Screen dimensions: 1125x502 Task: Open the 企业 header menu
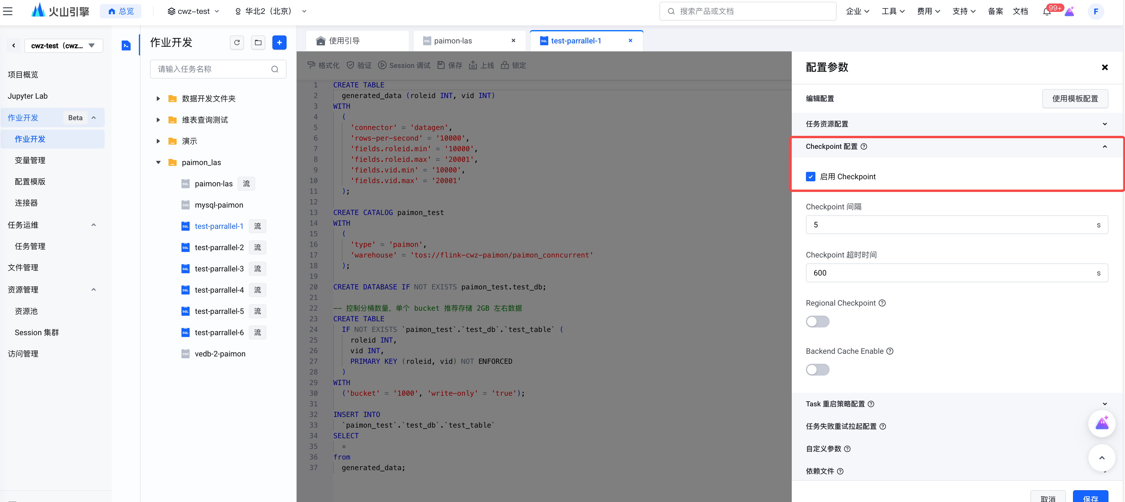point(857,11)
